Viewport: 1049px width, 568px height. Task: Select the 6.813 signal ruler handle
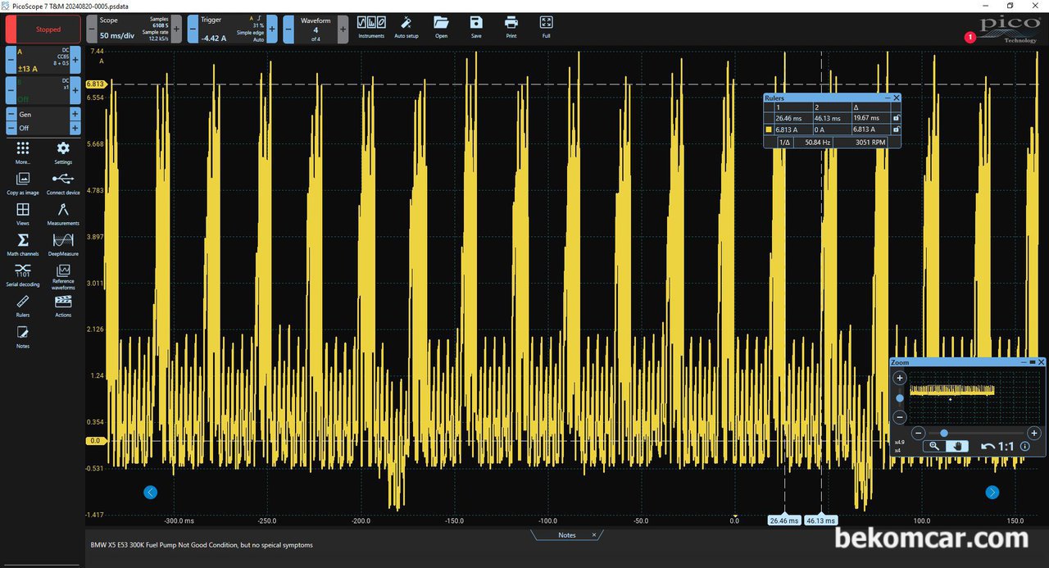click(x=95, y=84)
